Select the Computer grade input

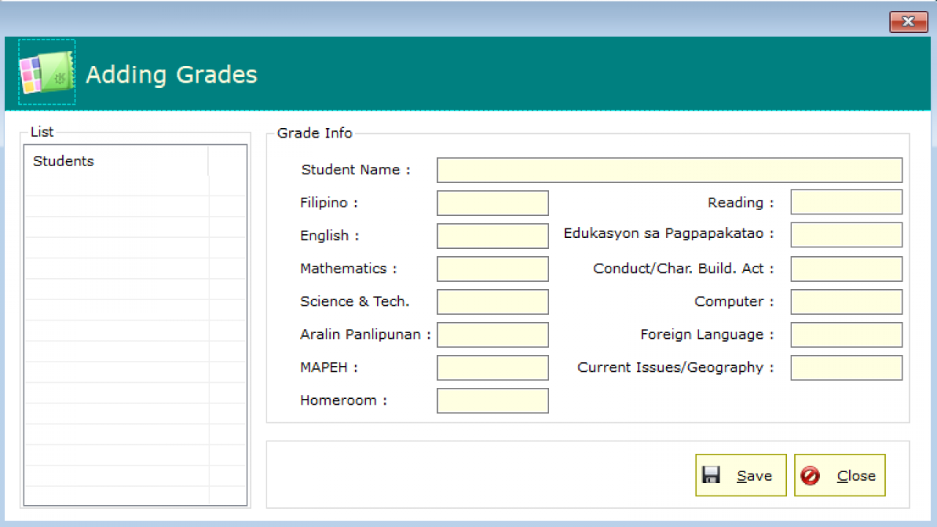[x=846, y=302]
